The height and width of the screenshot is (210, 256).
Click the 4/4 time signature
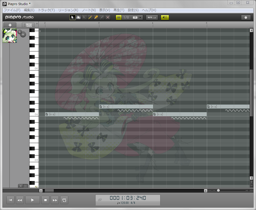tap(133, 203)
